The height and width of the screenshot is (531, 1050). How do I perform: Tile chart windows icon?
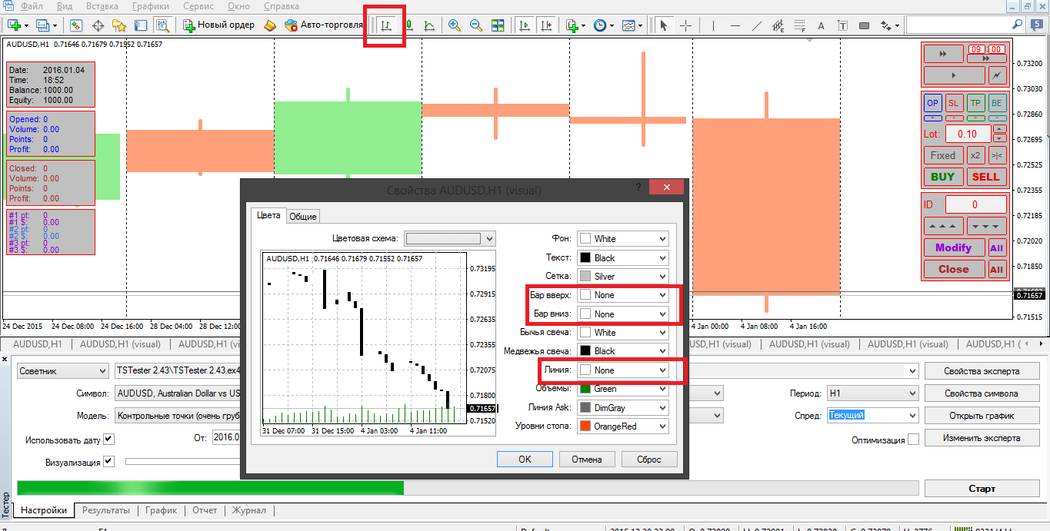pos(498,25)
